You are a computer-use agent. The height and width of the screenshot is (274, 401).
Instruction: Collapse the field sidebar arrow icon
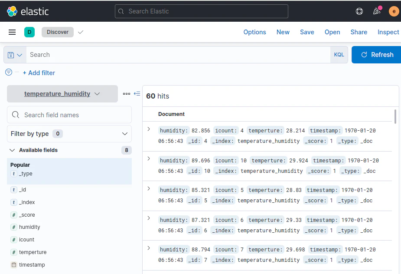click(x=137, y=94)
